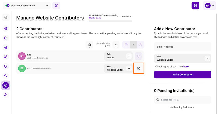Change shown entries count from 6
Image resolution: width=217 pixels, height=114 pixels.
(x=116, y=45)
